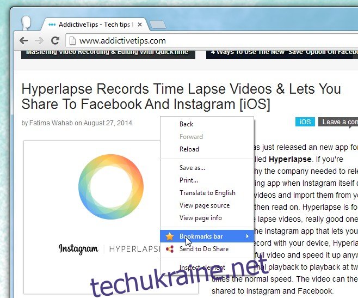Viewport: 358px width, 298px height.
Task: Click the Bookmarks bar star icon
Action: point(170,236)
